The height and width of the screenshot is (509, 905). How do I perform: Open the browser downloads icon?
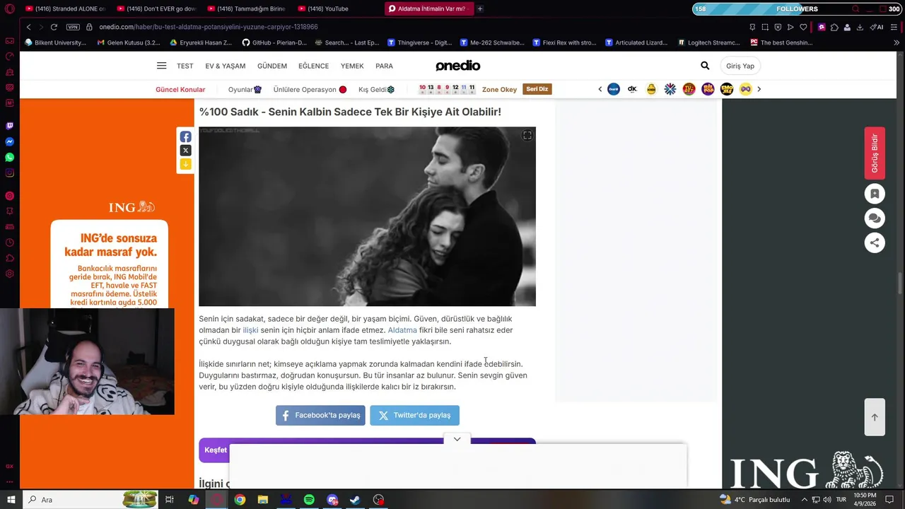(x=860, y=27)
